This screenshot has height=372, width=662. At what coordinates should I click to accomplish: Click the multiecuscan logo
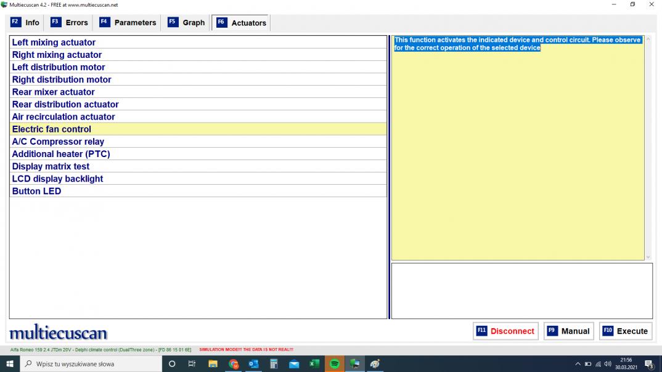[x=59, y=333]
